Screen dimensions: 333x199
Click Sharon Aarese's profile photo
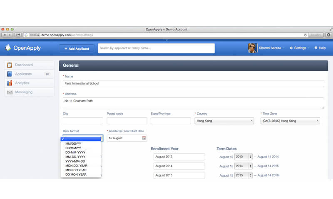253,48
